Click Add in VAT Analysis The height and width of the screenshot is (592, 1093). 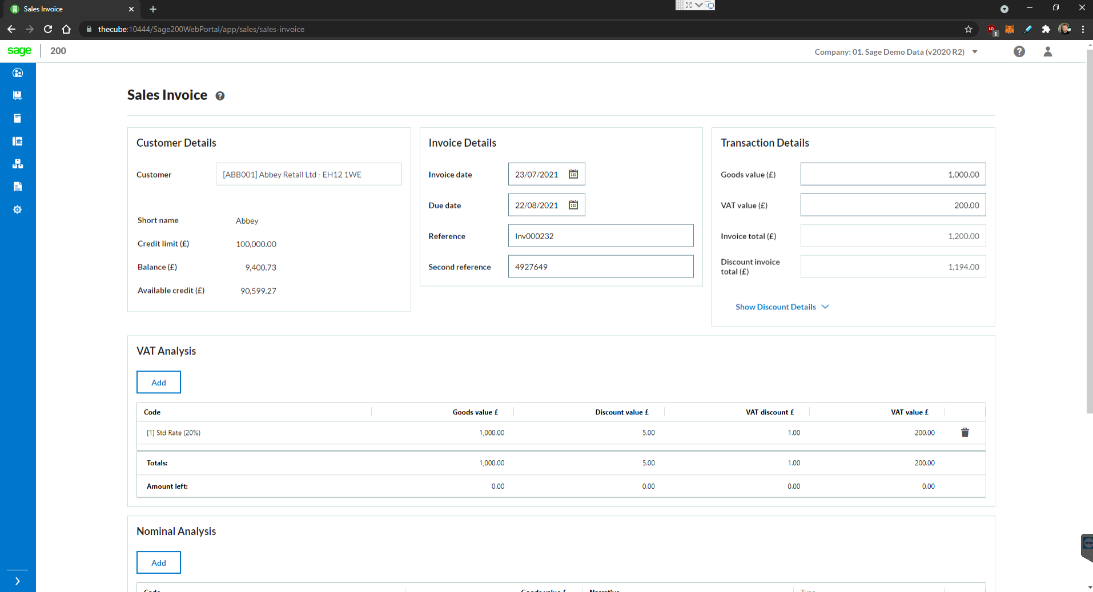point(159,382)
